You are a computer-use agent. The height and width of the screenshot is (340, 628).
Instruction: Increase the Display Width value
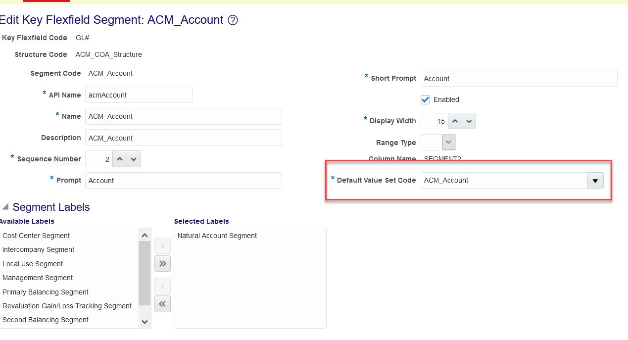pyautogui.click(x=455, y=121)
